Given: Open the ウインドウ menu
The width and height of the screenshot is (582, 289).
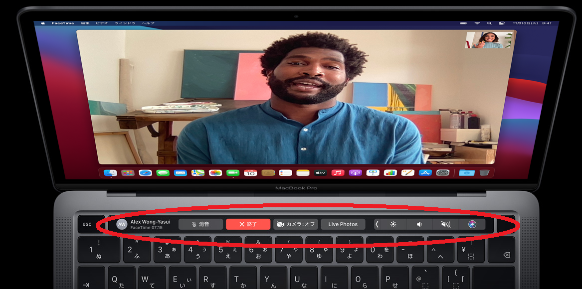Looking at the screenshot, I should [x=125, y=23].
